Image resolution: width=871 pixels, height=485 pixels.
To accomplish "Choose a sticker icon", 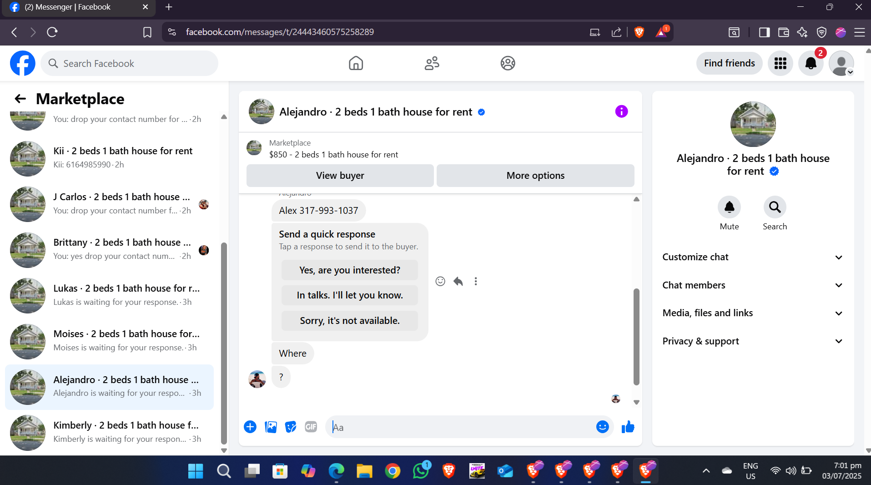I will [291, 427].
